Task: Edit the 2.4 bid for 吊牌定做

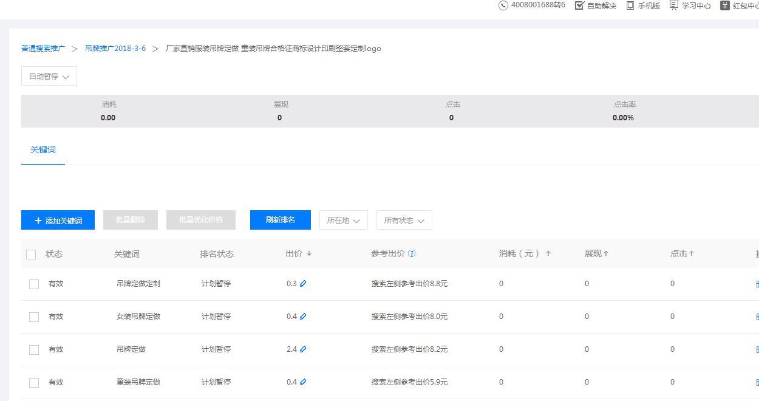Action: pyautogui.click(x=304, y=349)
